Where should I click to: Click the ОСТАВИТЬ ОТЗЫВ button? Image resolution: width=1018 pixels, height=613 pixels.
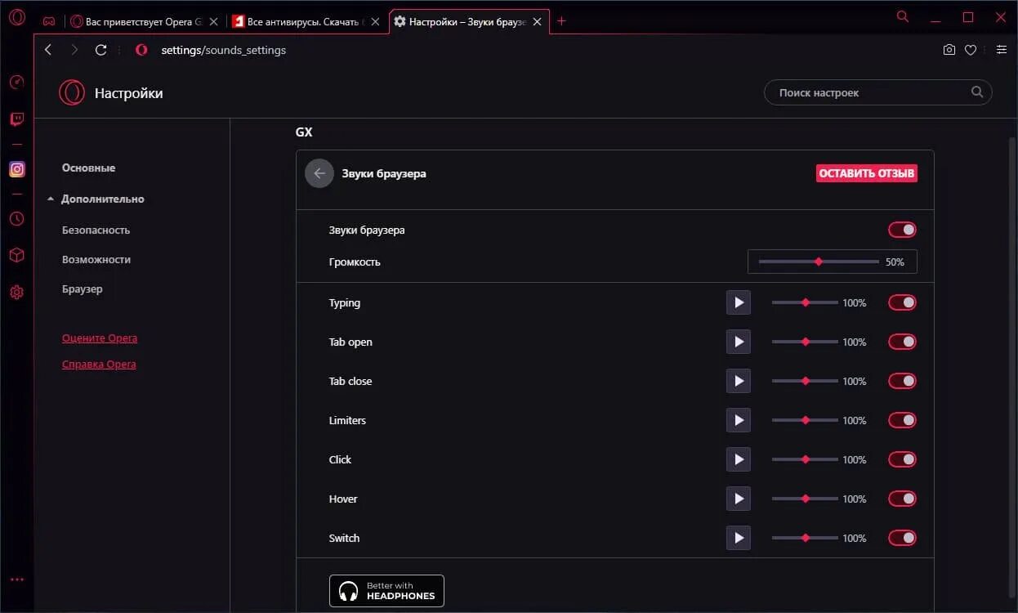tap(867, 173)
